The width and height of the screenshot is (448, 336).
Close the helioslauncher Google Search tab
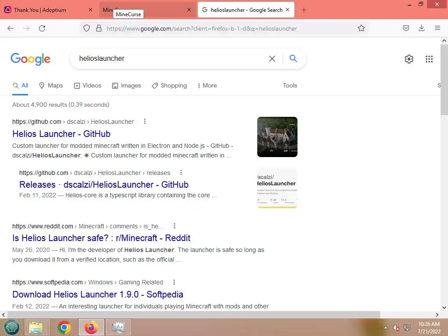coord(287,10)
